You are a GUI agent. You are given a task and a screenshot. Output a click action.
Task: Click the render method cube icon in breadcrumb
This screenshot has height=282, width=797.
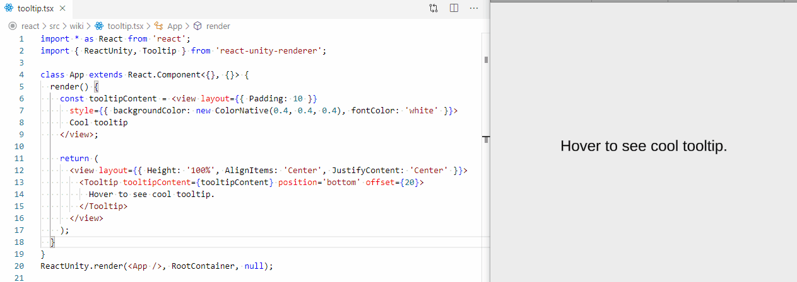198,26
